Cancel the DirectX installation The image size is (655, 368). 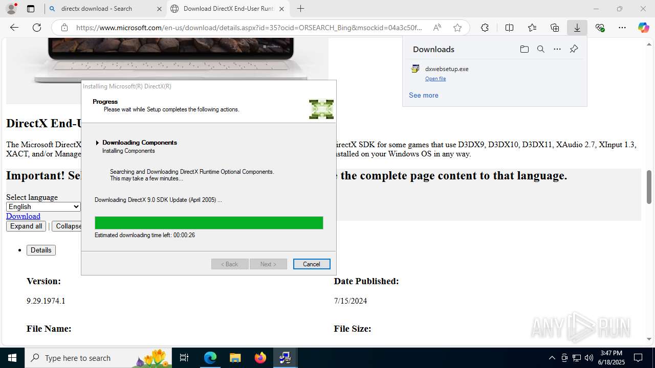click(x=312, y=264)
